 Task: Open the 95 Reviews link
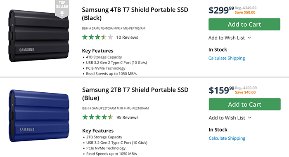click(x=127, y=117)
